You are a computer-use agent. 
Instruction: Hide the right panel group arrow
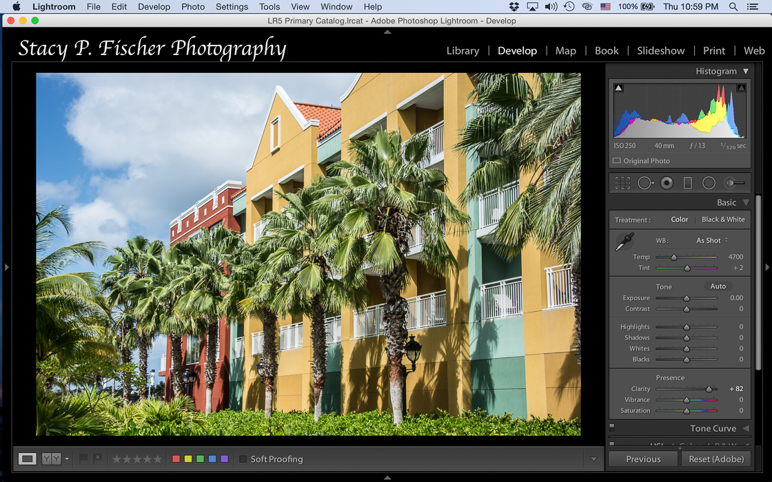point(767,268)
